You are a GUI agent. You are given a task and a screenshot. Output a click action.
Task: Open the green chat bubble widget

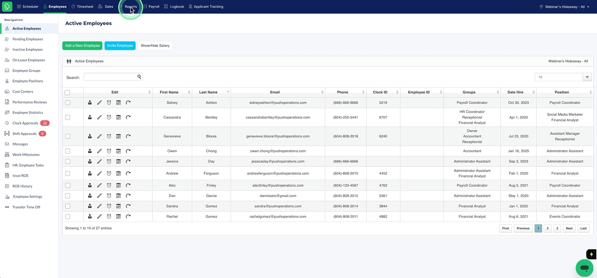[585, 268]
